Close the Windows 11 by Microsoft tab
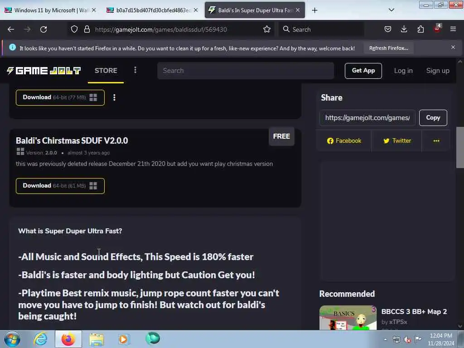Viewport: 464px width, 348px height. pos(93,10)
